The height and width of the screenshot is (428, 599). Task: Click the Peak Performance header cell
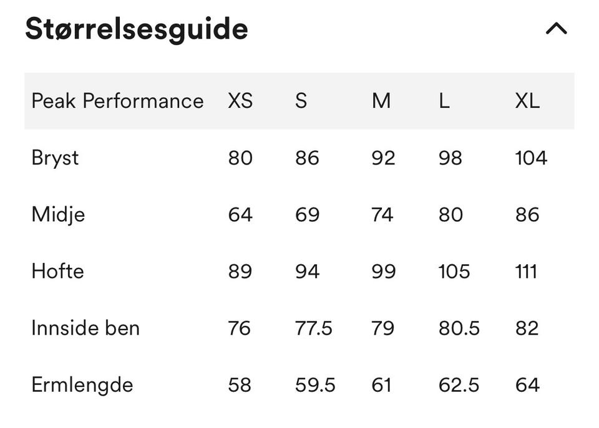point(117,101)
